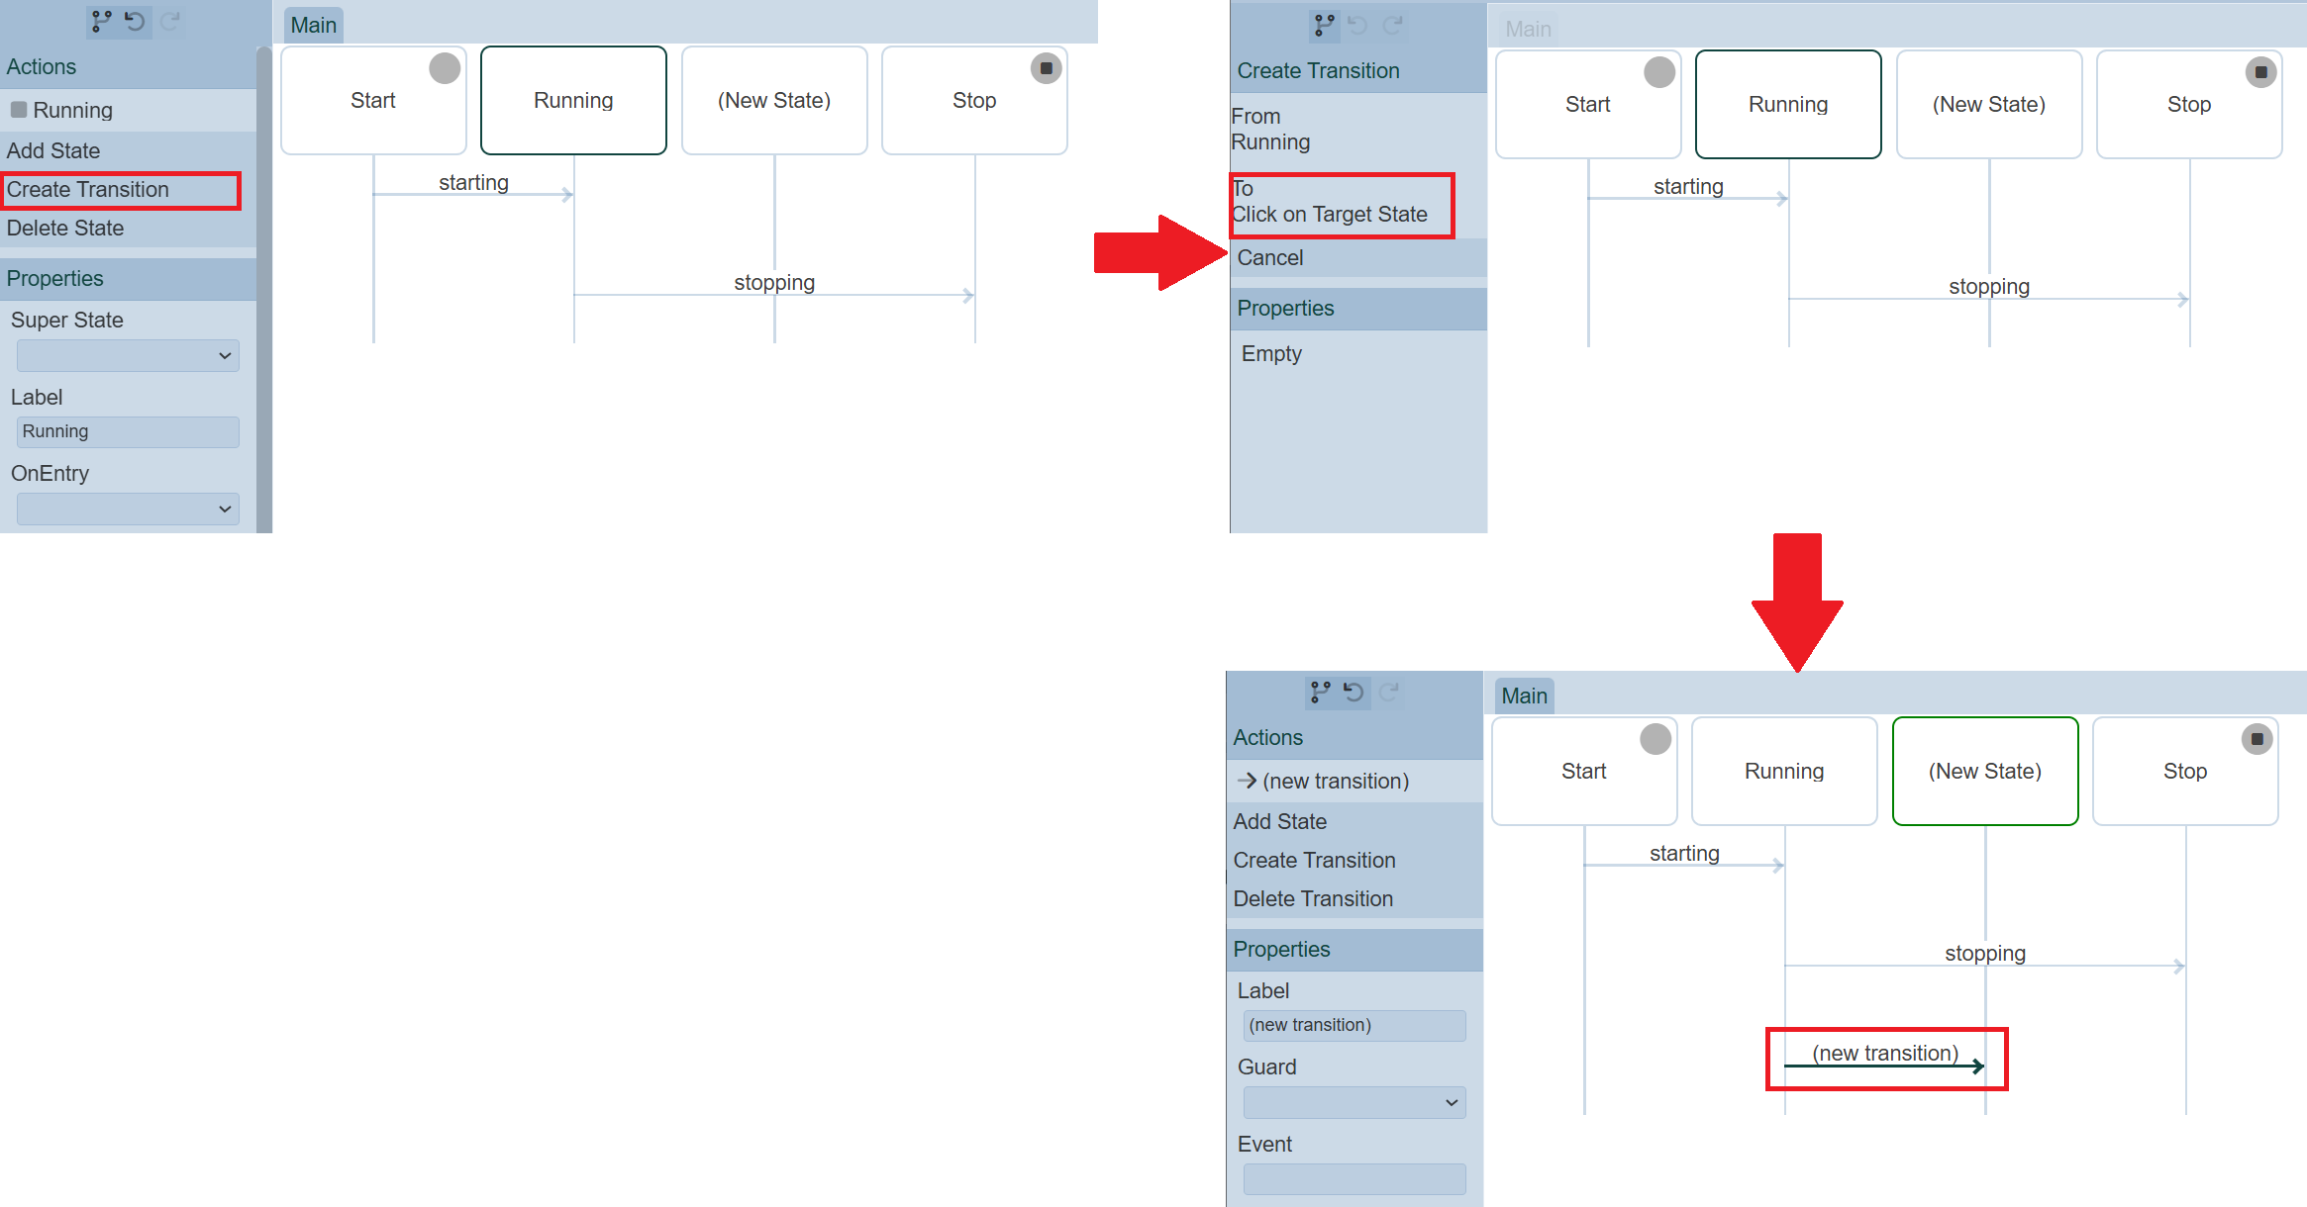Click arrow icon beside (new transition) in Actions
This screenshot has width=2307, height=1207.
(x=1247, y=781)
